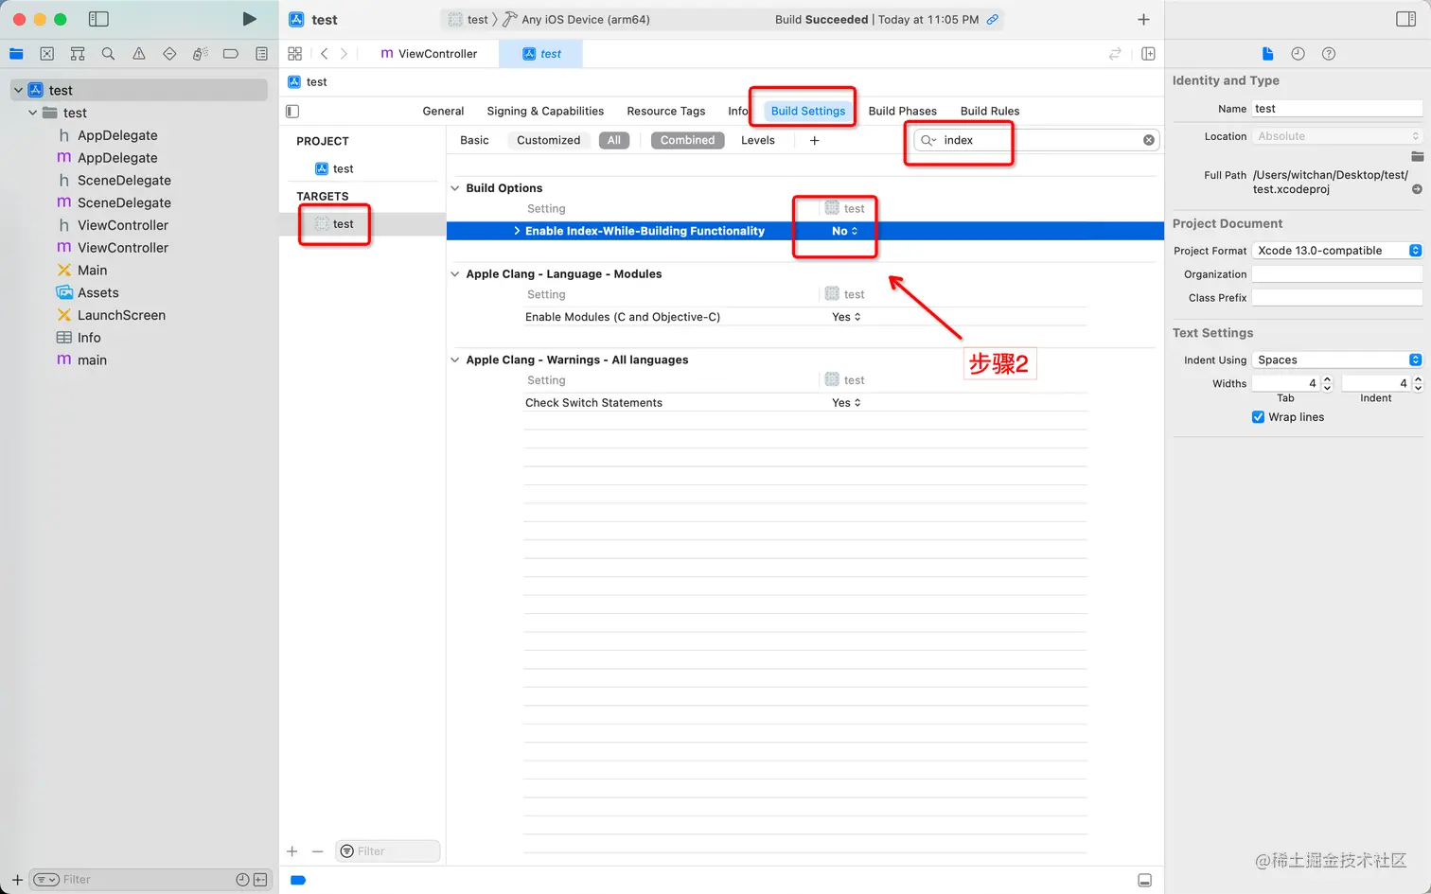Screen dimensions: 1431x894
Task: Open the Source Control navigator
Action: (46, 54)
